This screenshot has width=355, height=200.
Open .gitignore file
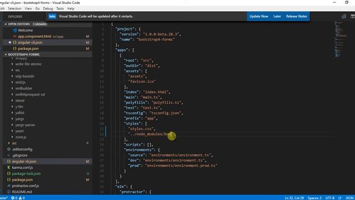(x=19, y=156)
